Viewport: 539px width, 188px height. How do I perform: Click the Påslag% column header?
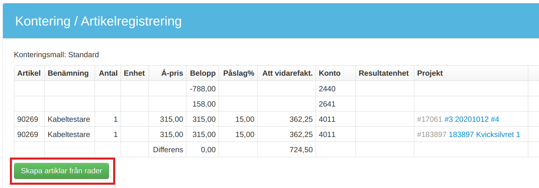[x=239, y=73]
